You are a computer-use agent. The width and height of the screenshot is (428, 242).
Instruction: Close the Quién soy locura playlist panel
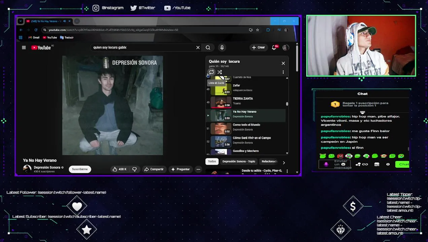283,63
